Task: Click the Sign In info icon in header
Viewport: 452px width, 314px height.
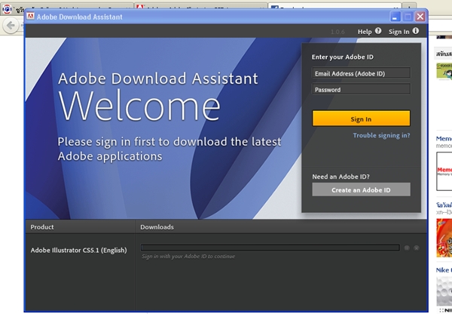Action: [x=415, y=31]
